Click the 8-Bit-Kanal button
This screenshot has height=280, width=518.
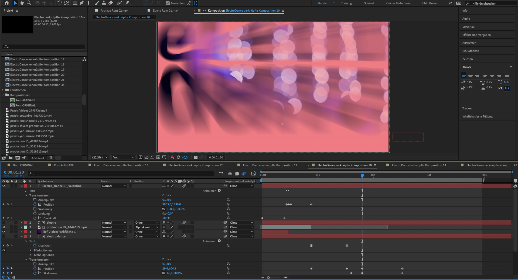pos(38,158)
